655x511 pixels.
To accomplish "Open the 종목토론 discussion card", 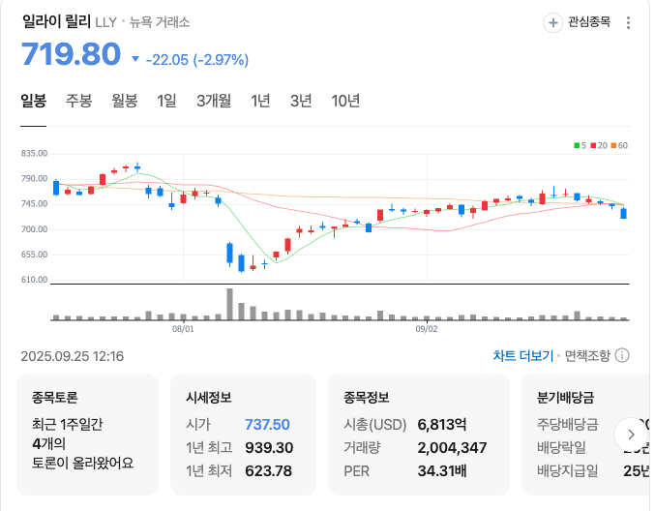I will [87, 435].
